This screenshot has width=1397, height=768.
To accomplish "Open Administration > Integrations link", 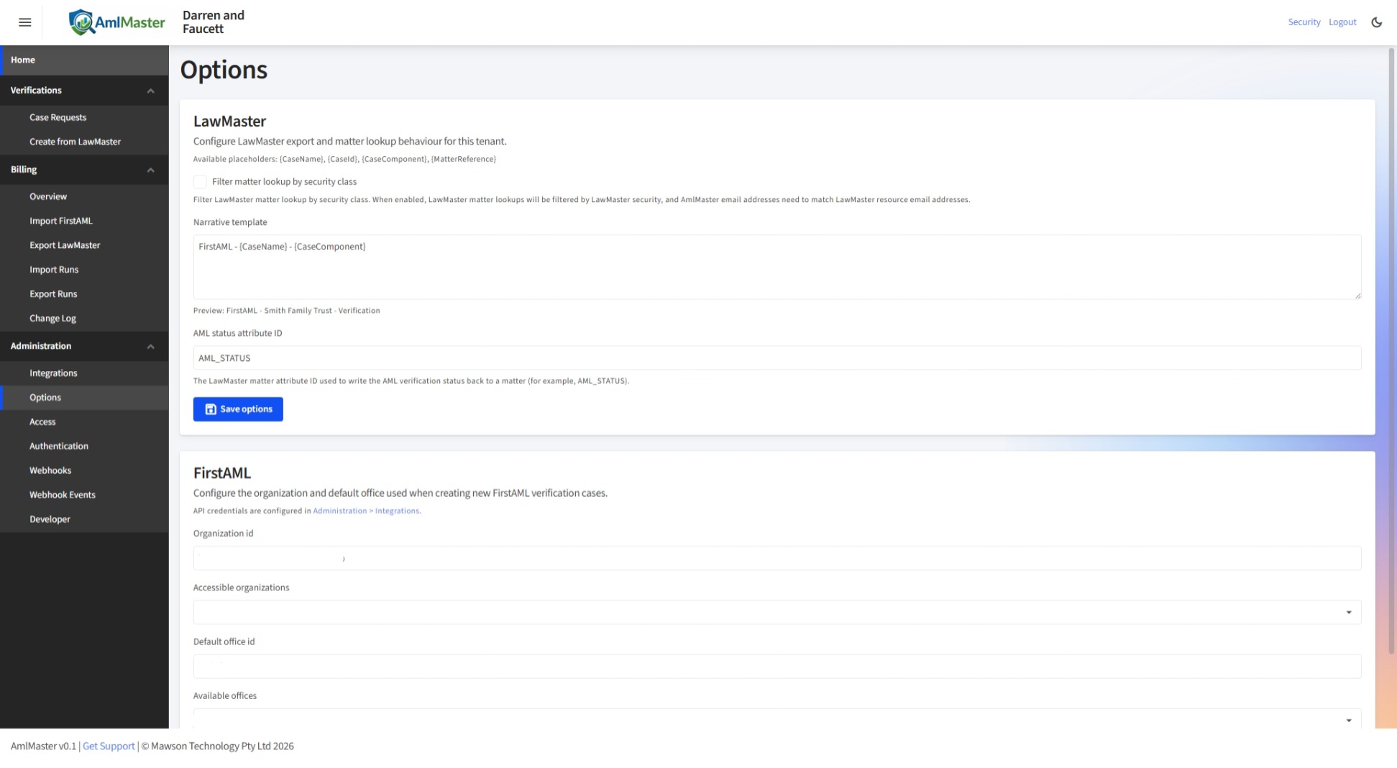I will pos(366,511).
